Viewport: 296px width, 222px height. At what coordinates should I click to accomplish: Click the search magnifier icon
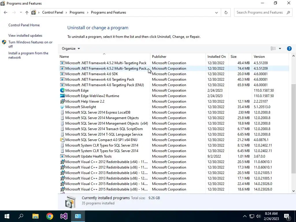(288, 12)
